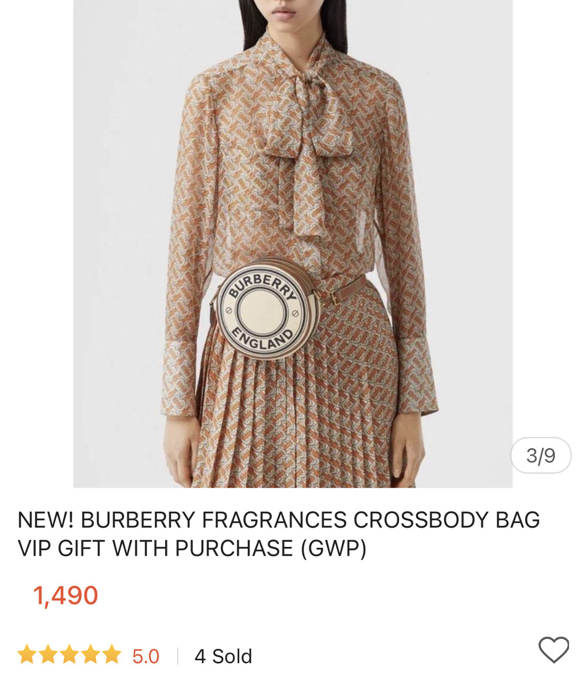Click the second yellow rating star
Image resolution: width=586 pixels, height=683 pixels.
[48, 654]
